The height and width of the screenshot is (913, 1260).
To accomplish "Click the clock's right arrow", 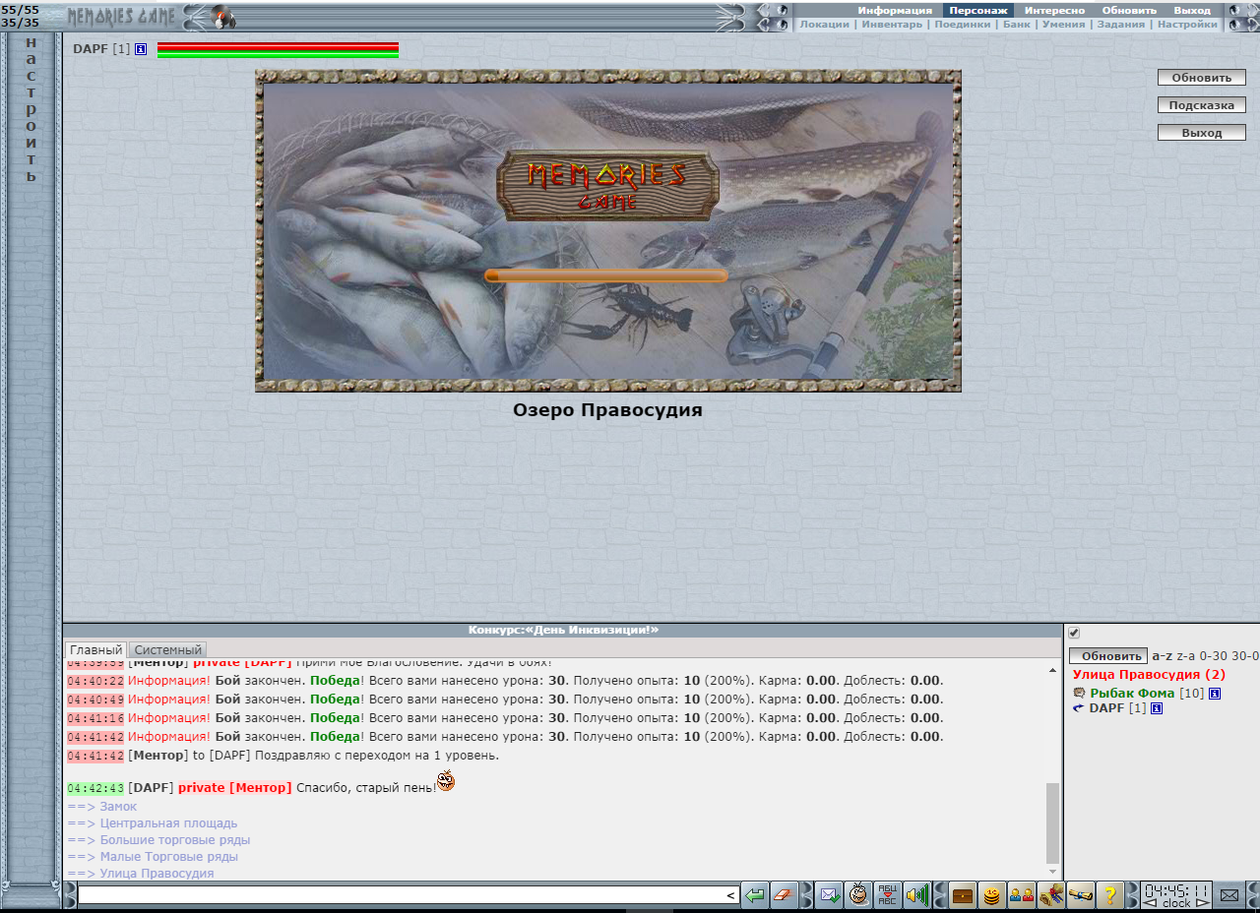I will coord(1202,903).
